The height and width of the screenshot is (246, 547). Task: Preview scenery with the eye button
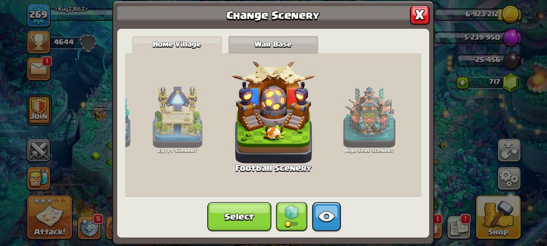point(326,216)
